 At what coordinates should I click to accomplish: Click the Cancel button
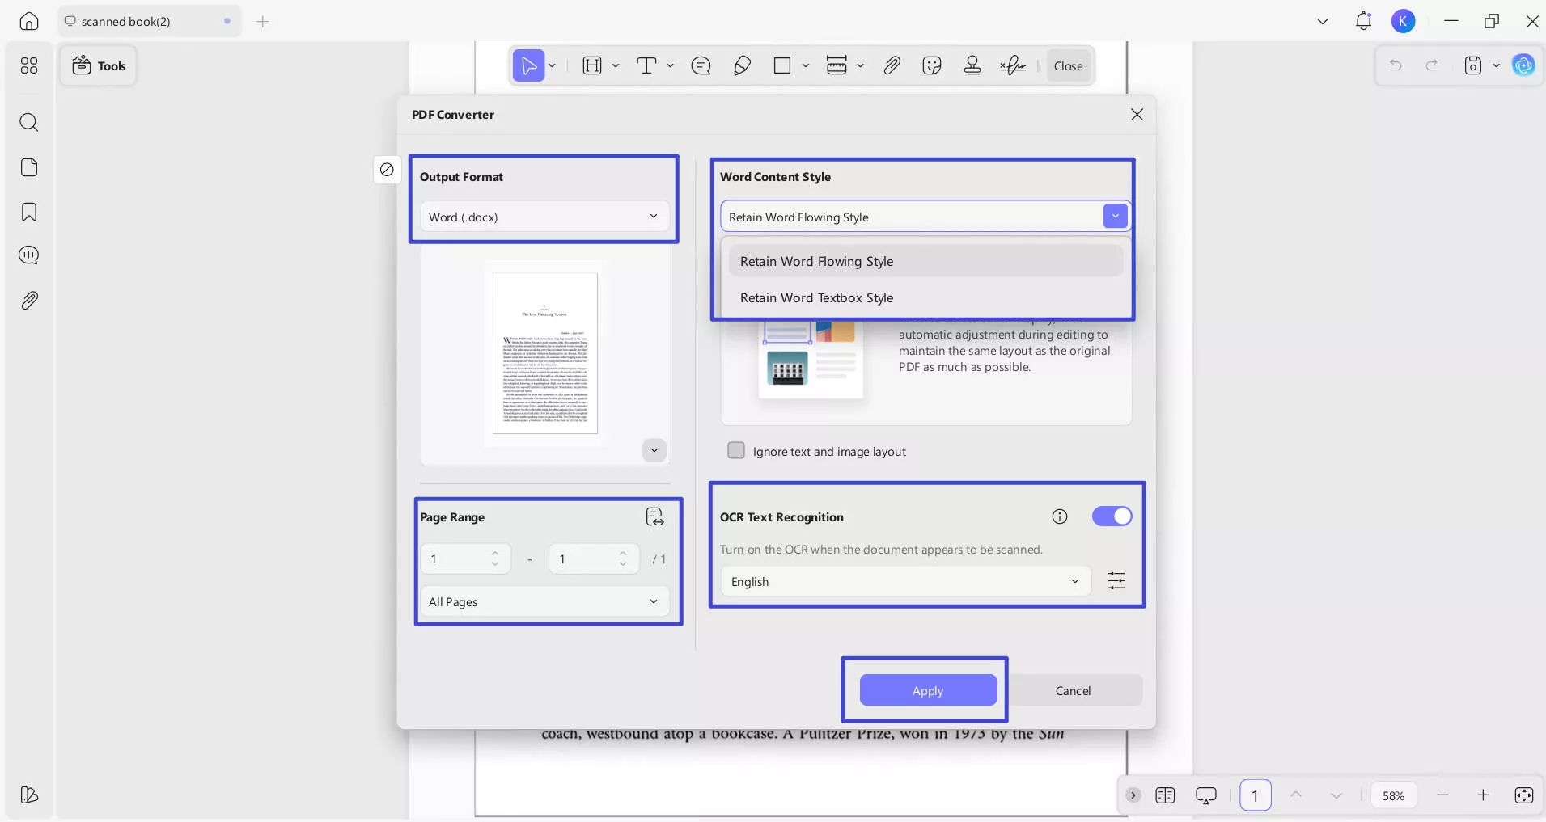1073,690
